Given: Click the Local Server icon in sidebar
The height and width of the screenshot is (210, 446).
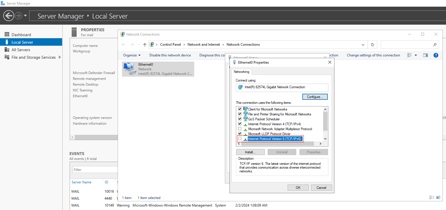Looking at the screenshot, I should (x=7, y=42).
